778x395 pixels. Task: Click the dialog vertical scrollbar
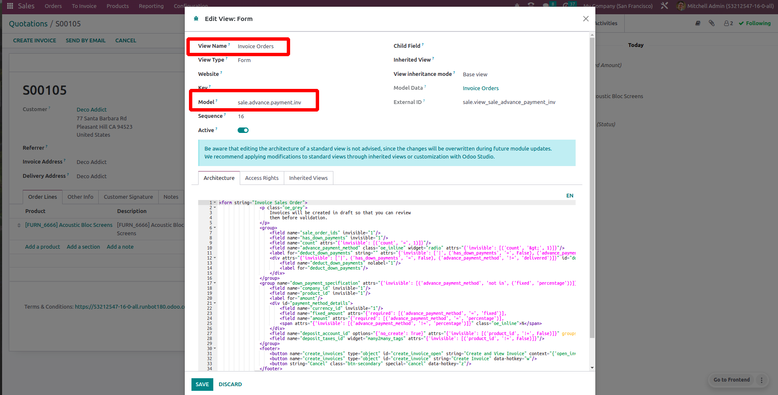(x=592, y=189)
